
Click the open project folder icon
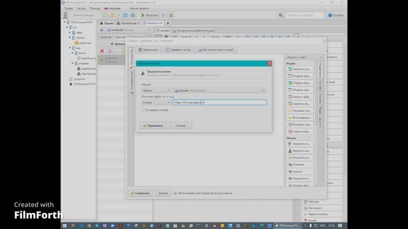[113, 15]
